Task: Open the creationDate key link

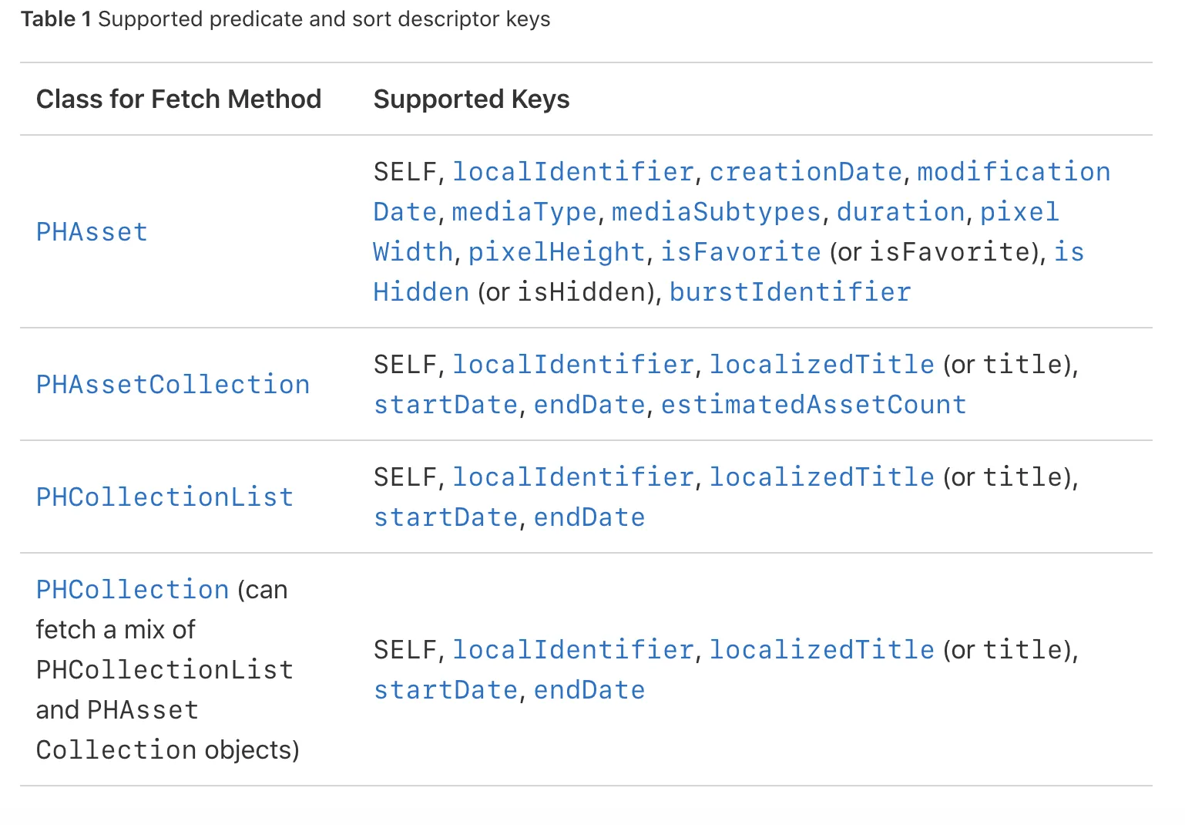Action: tap(805, 172)
